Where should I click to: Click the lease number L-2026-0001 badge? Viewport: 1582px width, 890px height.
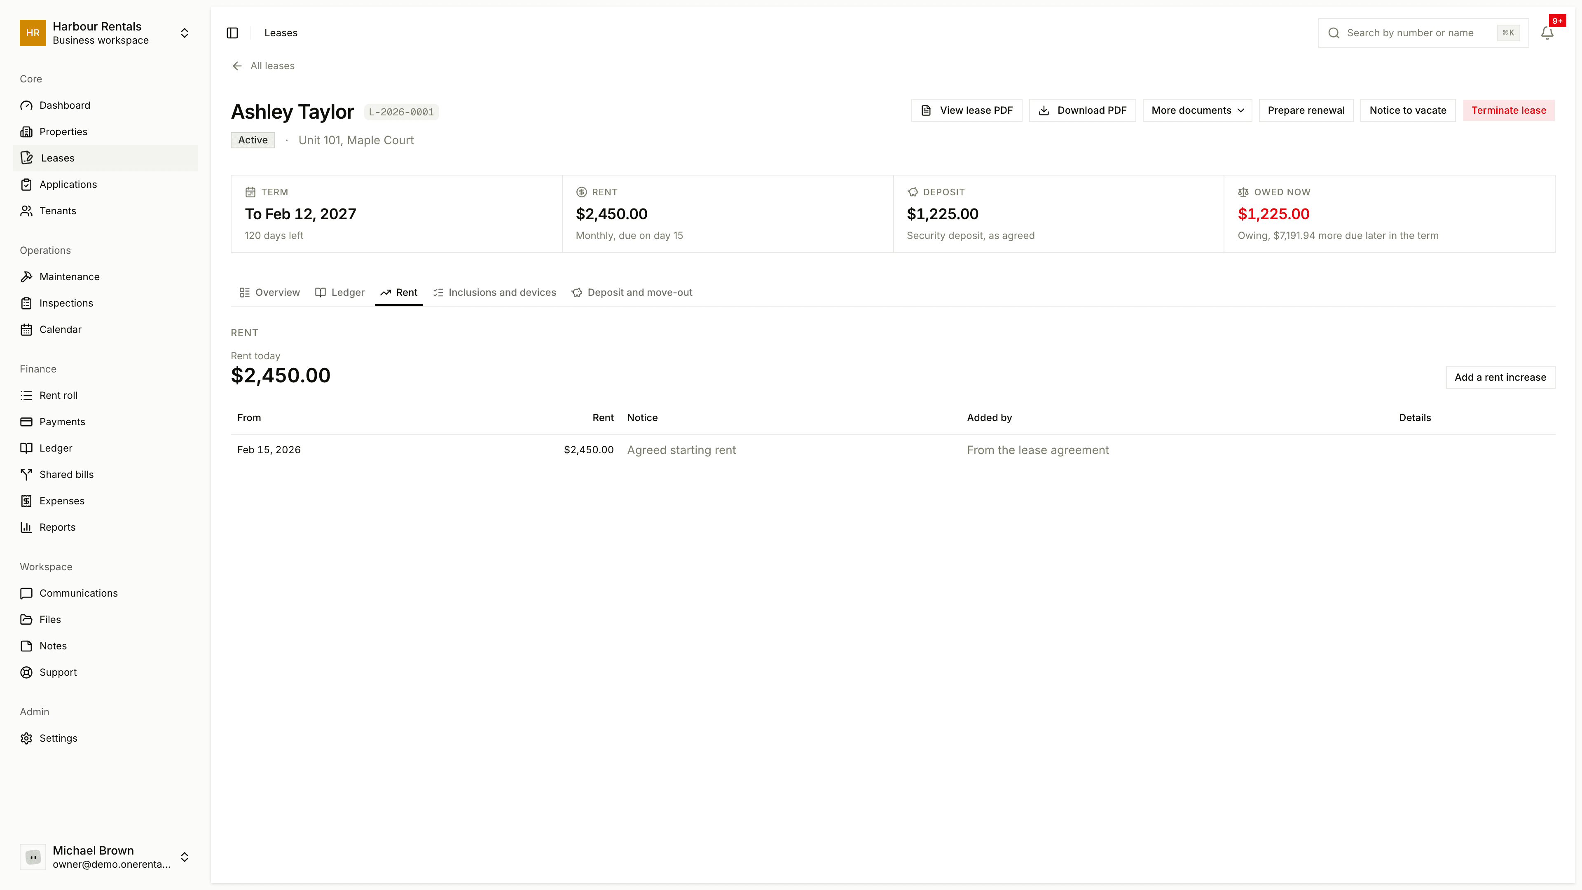[401, 112]
